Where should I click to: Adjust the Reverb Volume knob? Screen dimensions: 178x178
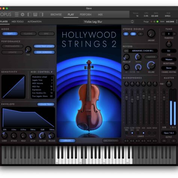point(151,65)
